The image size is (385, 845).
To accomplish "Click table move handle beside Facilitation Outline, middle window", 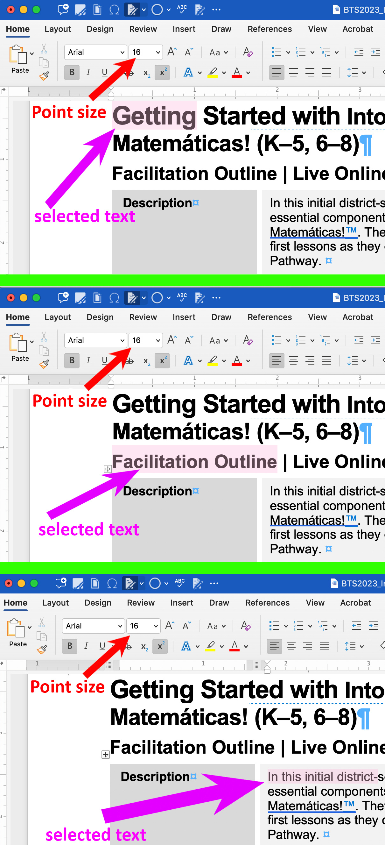I will point(108,469).
